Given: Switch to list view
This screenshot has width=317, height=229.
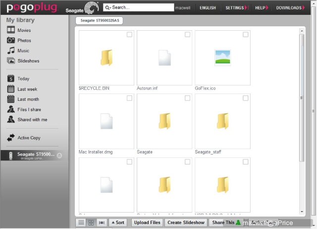Looking at the screenshot, I should click(81, 223).
